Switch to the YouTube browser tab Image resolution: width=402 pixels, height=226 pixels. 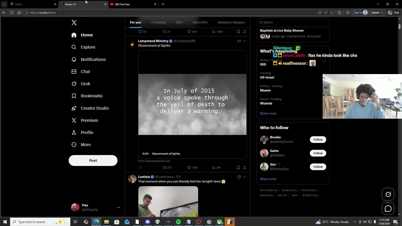tap(133, 4)
